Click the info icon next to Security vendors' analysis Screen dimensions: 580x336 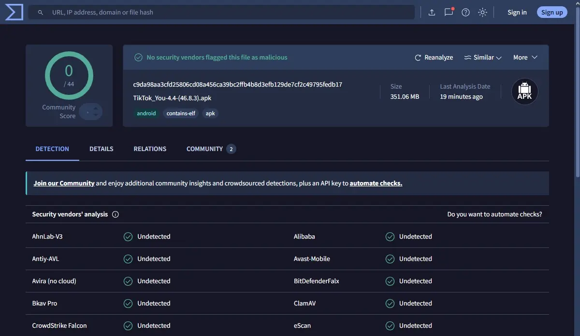tap(116, 214)
